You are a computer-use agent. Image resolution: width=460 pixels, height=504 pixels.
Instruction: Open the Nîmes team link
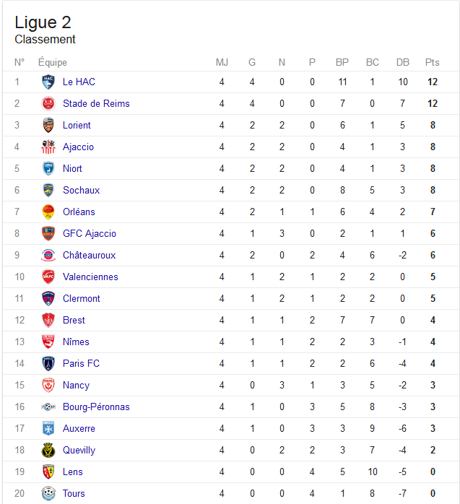pyautogui.click(x=76, y=342)
